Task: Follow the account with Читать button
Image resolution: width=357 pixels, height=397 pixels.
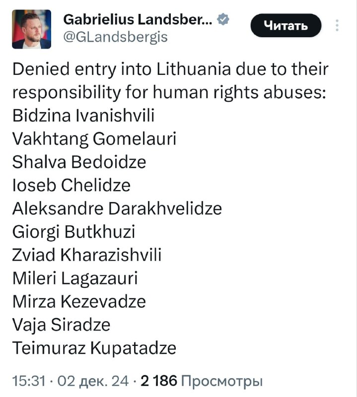Action: (x=286, y=25)
